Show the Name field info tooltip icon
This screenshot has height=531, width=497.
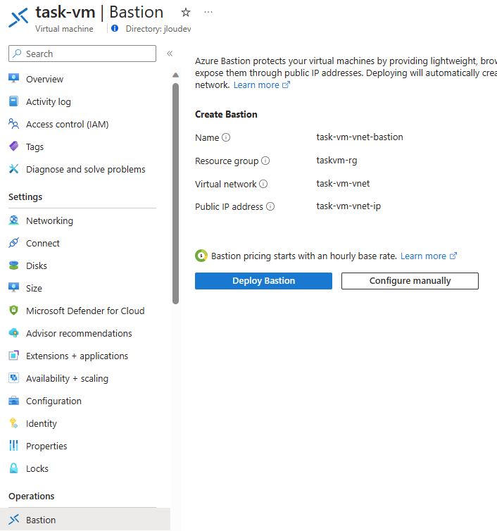coord(226,137)
